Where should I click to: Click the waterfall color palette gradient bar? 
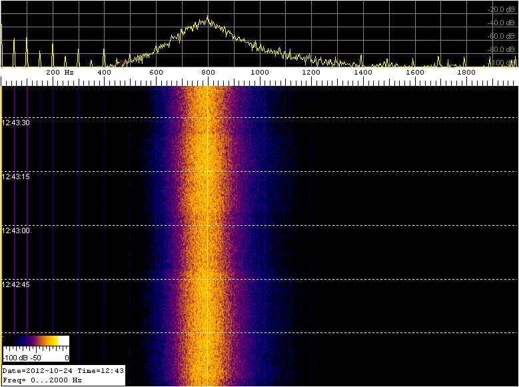36,340
